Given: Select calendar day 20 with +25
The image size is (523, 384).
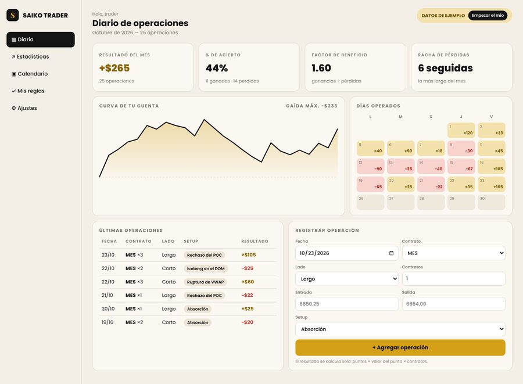Looking at the screenshot, I should 401,184.
